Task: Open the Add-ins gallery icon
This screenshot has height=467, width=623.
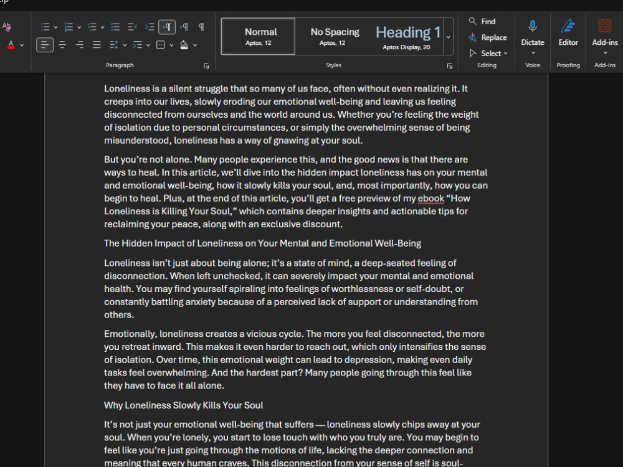Action: tap(605, 26)
